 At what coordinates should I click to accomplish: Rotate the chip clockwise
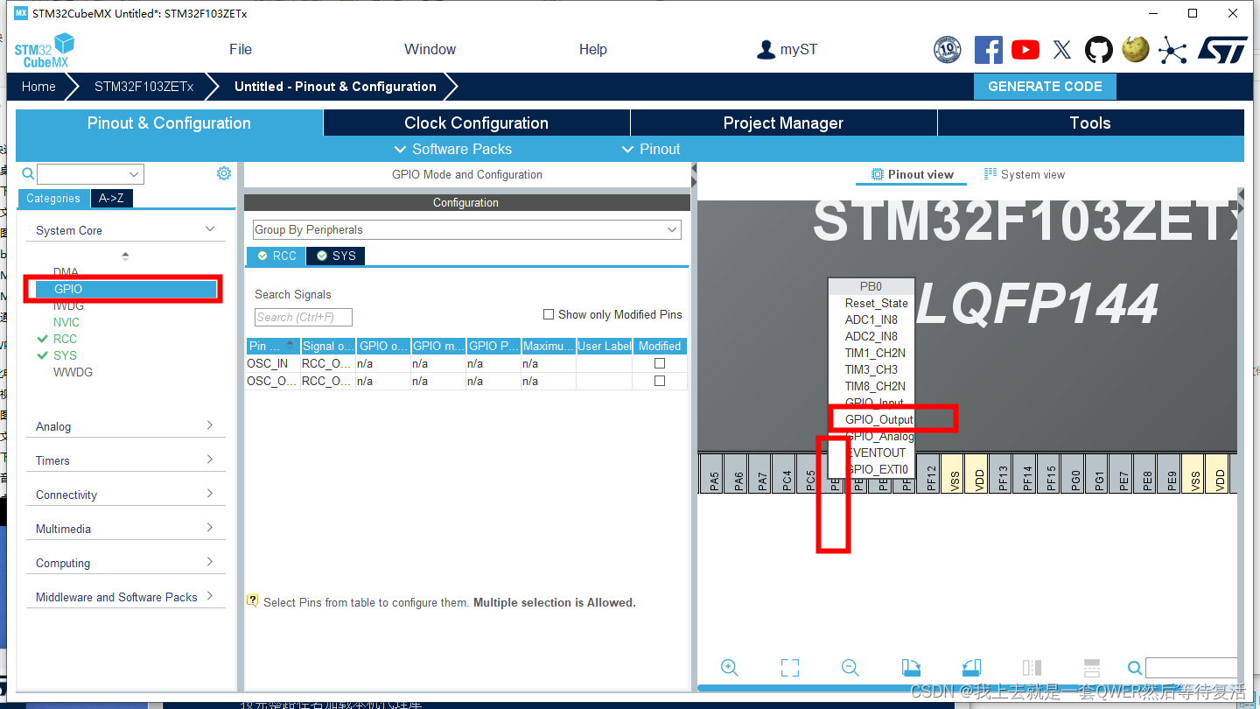point(911,668)
